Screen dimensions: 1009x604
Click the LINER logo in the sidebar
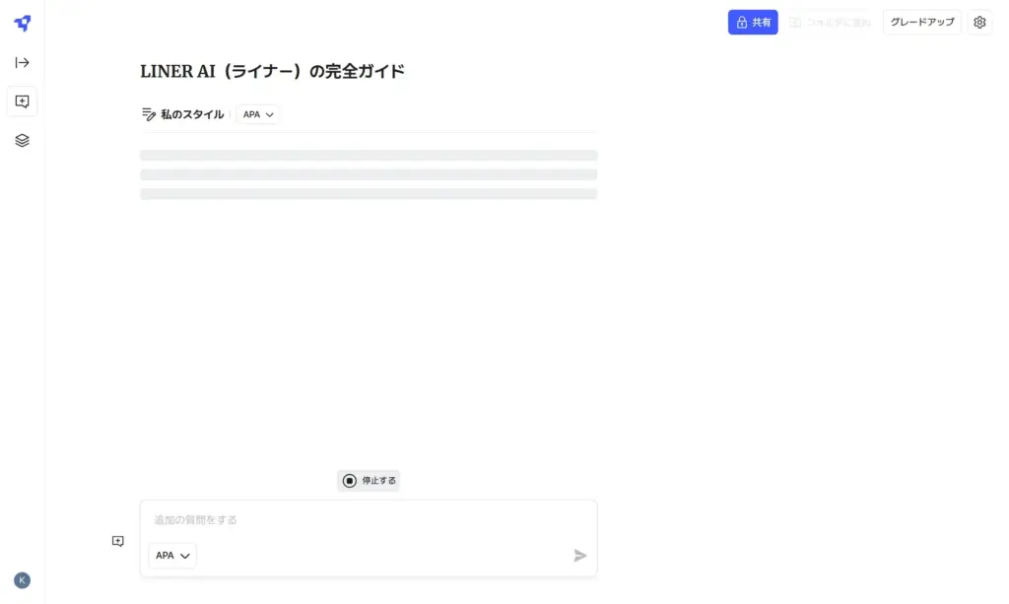pos(22,24)
